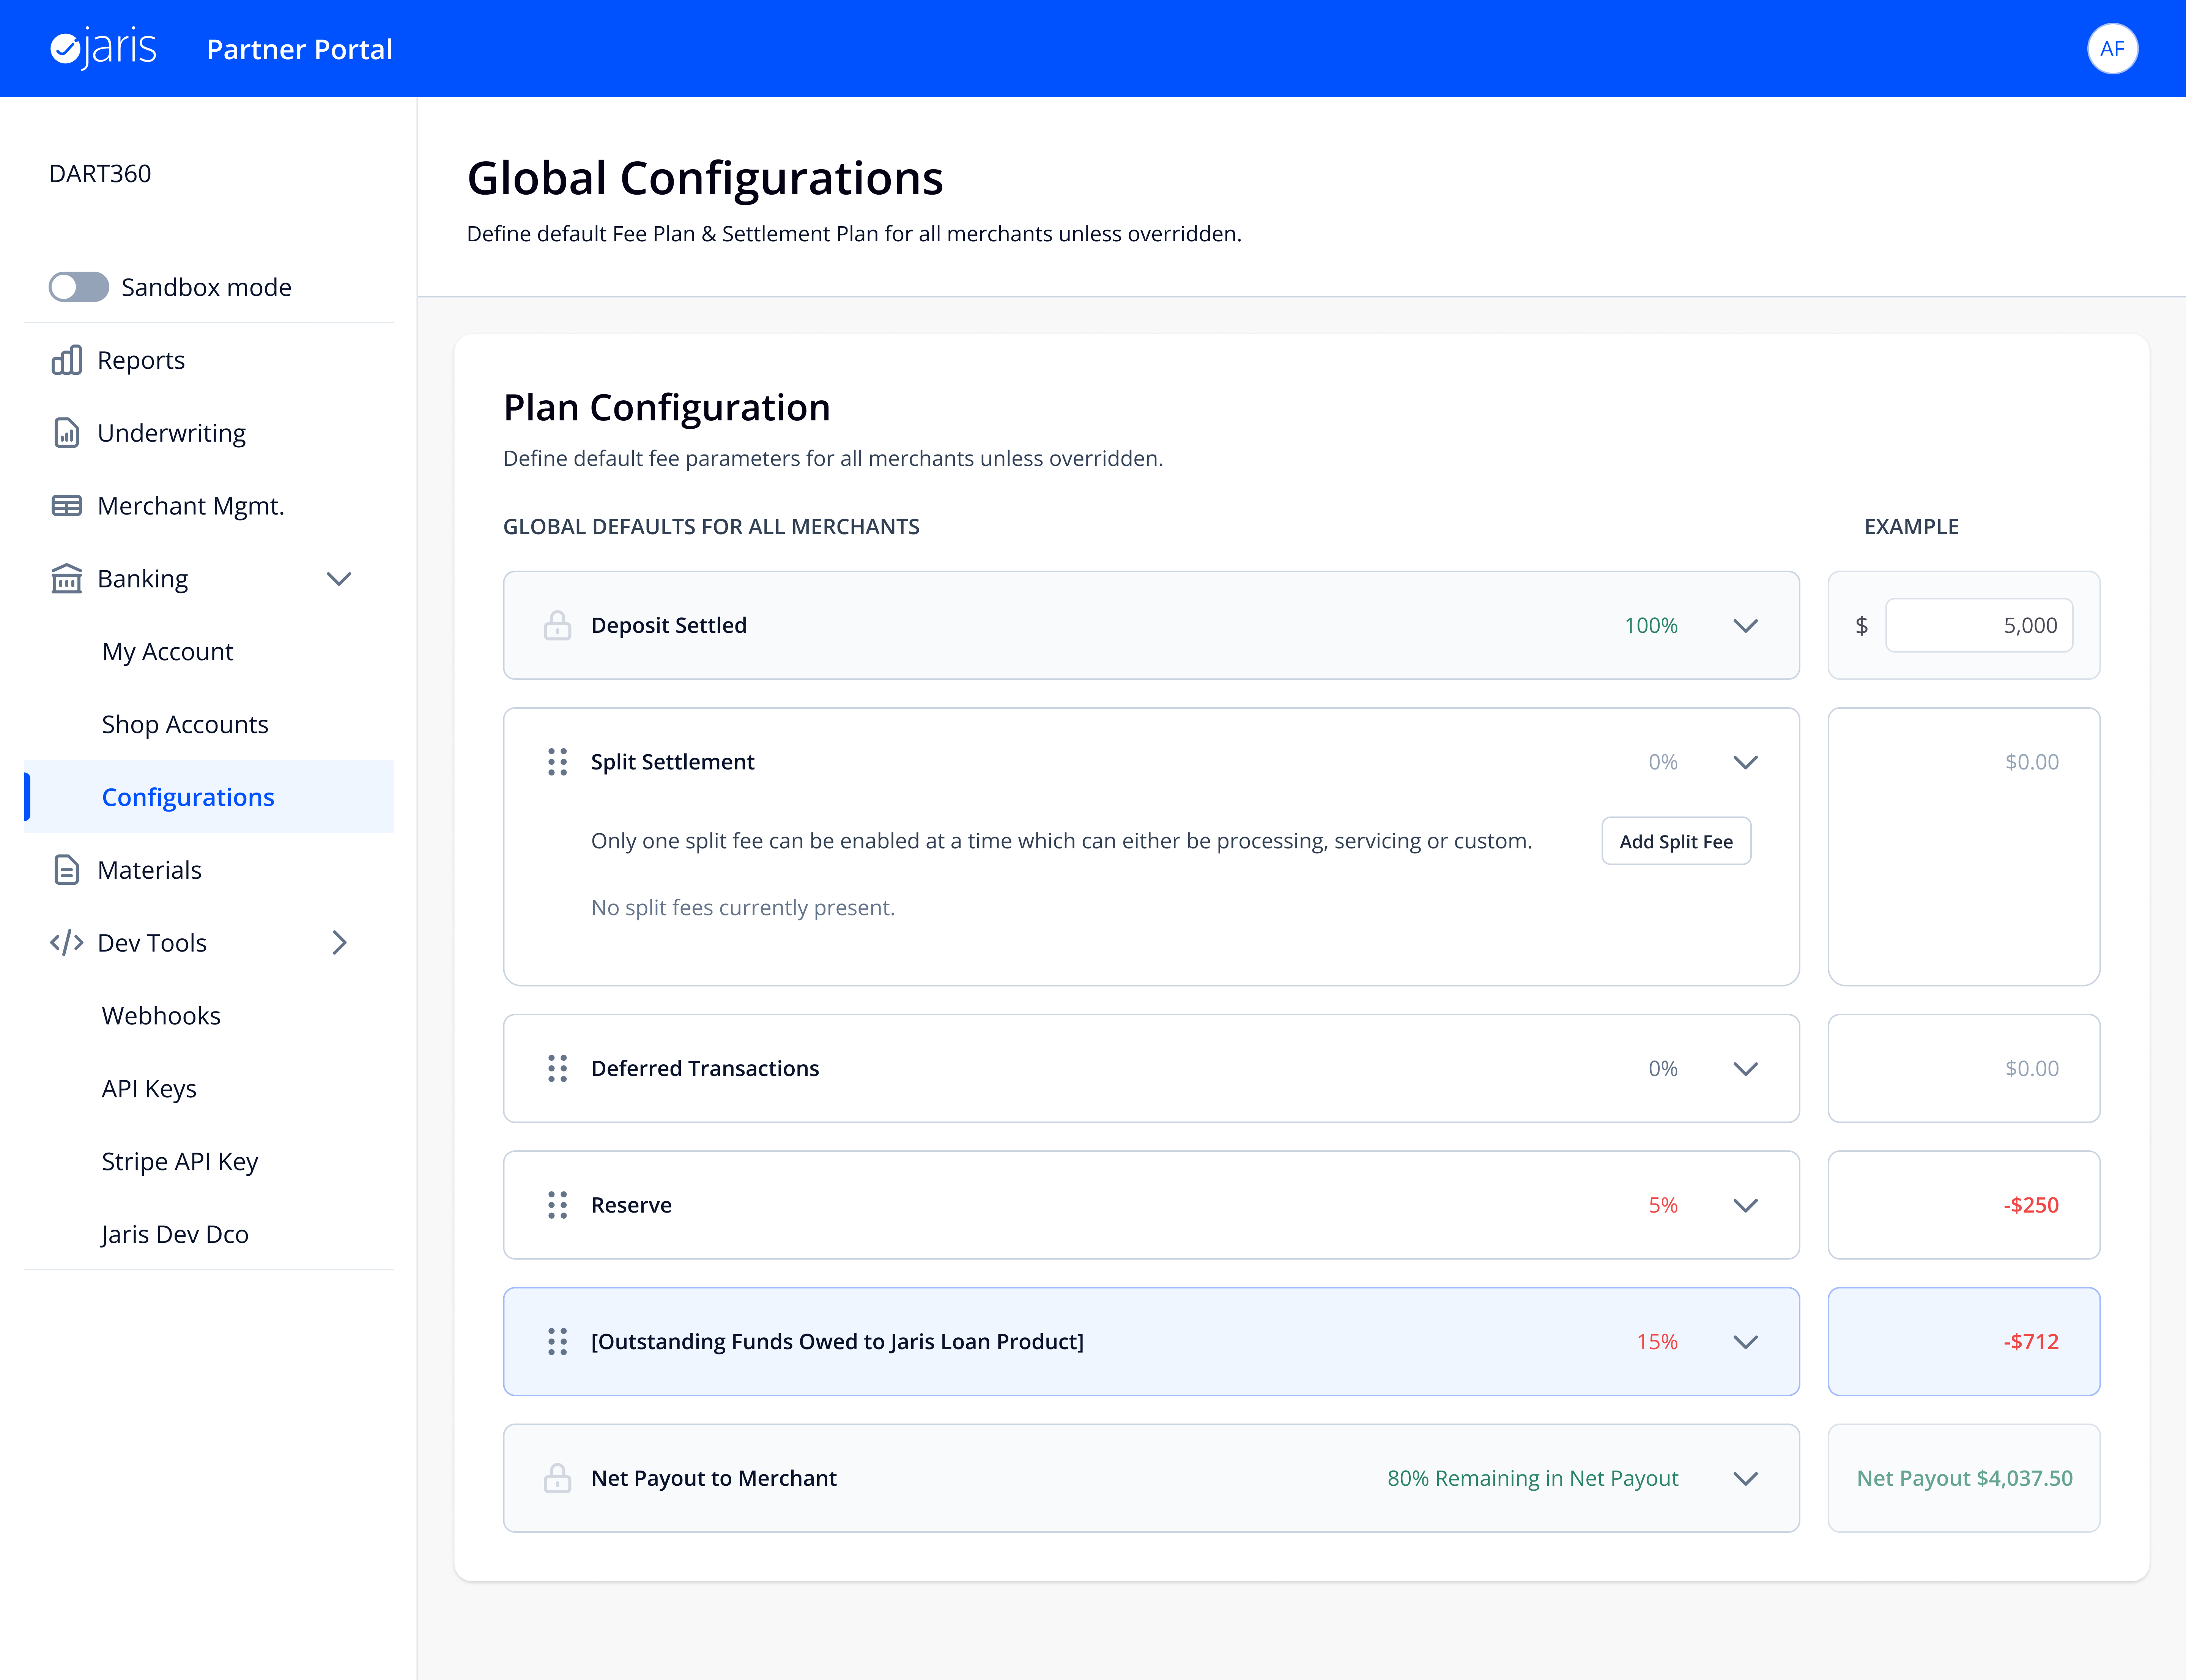The height and width of the screenshot is (1680, 2186).
Task: Expand the Deposit Settled row
Action: pyautogui.click(x=1745, y=626)
